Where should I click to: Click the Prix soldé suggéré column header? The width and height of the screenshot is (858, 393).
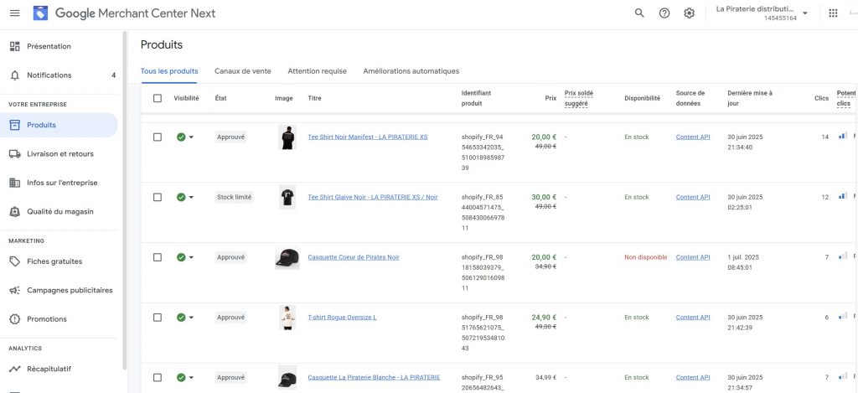tap(579, 99)
